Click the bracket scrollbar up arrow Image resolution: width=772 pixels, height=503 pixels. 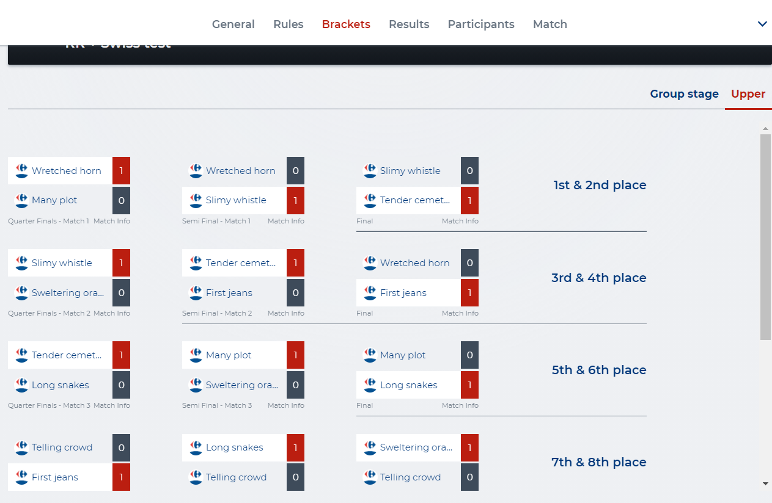(x=765, y=129)
